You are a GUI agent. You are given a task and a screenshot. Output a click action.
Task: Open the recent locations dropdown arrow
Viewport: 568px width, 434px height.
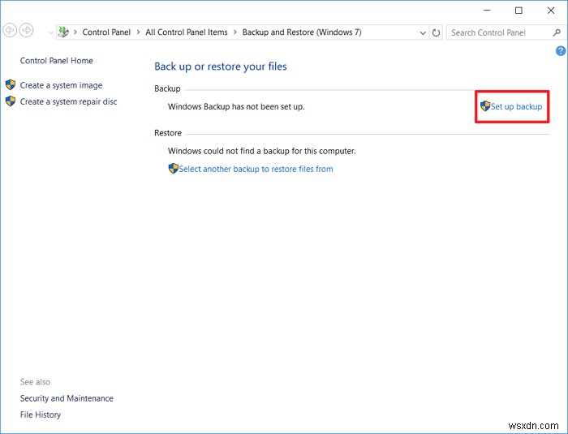pos(50,32)
